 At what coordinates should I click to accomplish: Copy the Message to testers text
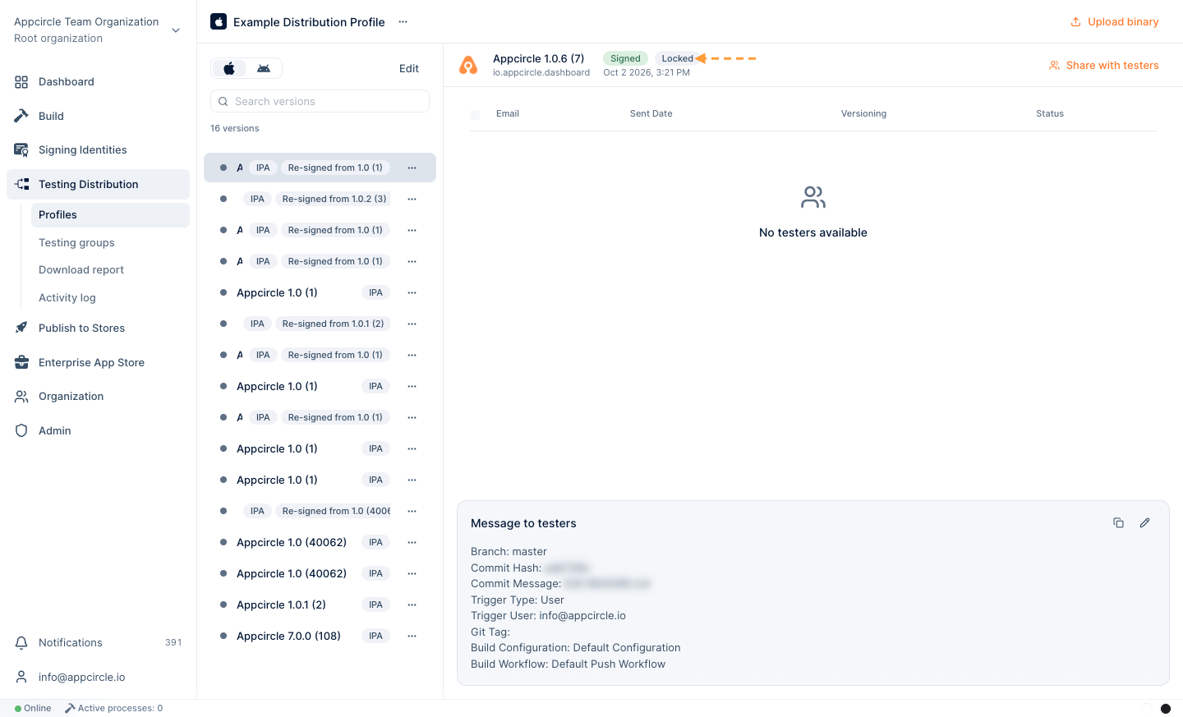point(1118,522)
